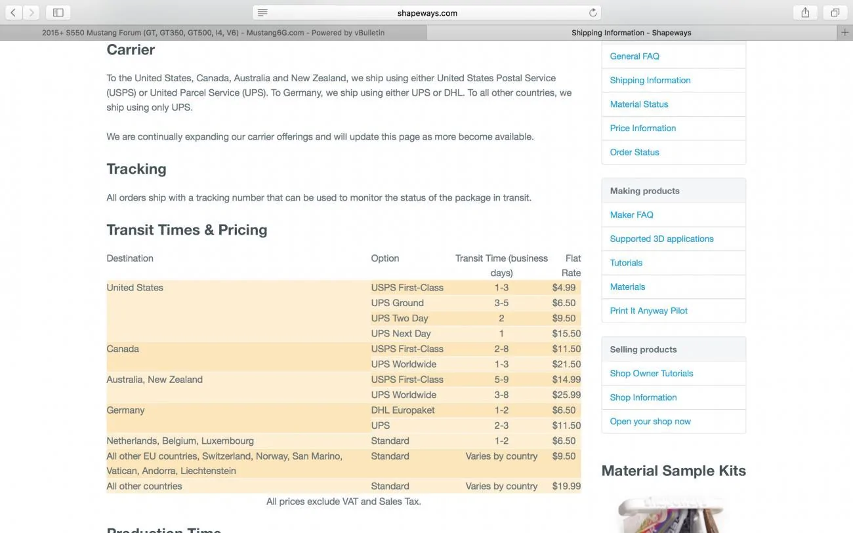The width and height of the screenshot is (853, 533).
Task: Click the $19.99 flat rate cell
Action: coord(566,486)
